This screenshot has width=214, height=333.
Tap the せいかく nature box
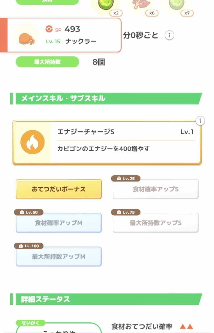coord(58,328)
